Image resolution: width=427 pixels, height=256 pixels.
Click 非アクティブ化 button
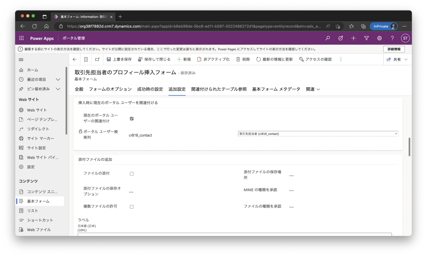point(213,59)
